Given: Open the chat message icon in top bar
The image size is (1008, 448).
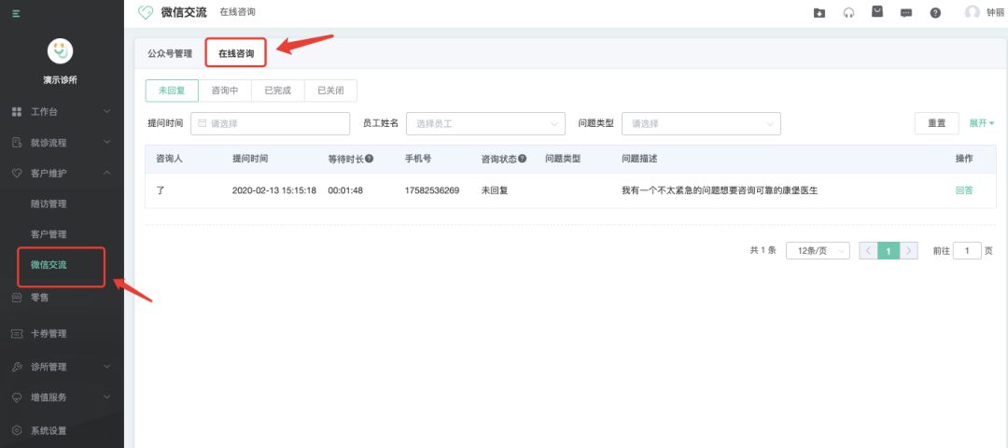Looking at the screenshot, I should coord(906,13).
